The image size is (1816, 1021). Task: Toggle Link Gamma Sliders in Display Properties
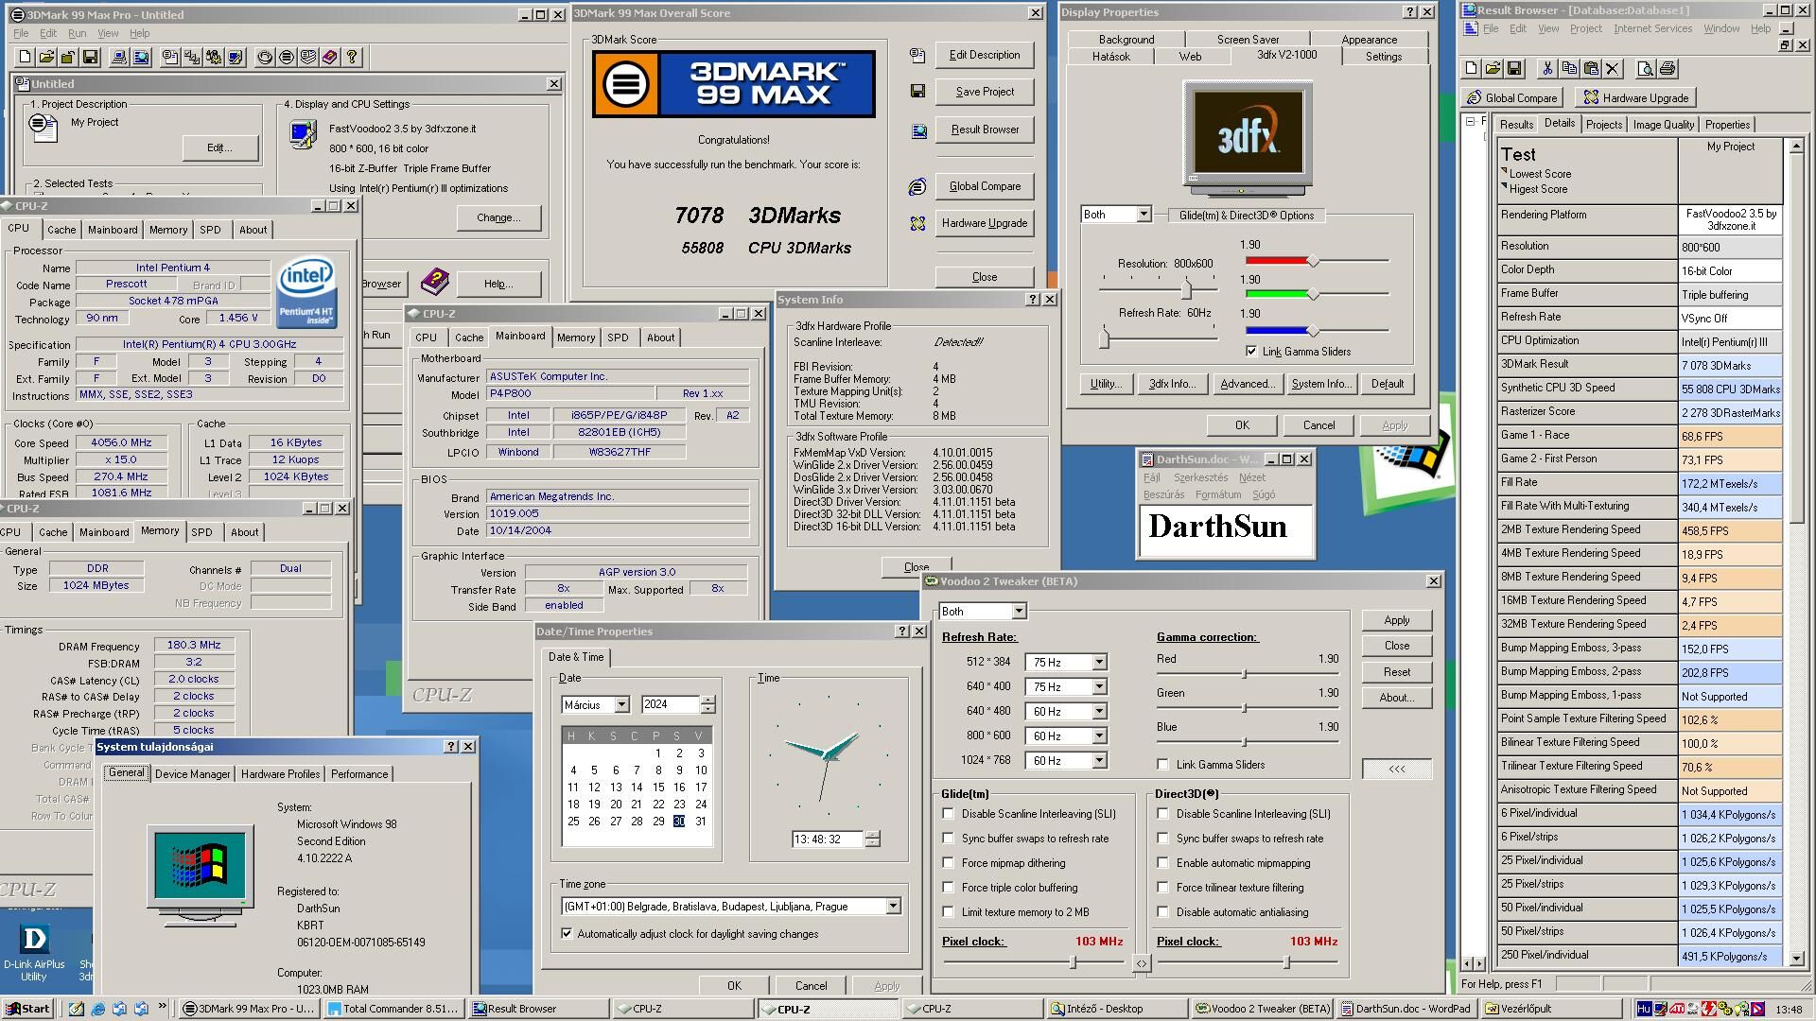[x=1251, y=352]
